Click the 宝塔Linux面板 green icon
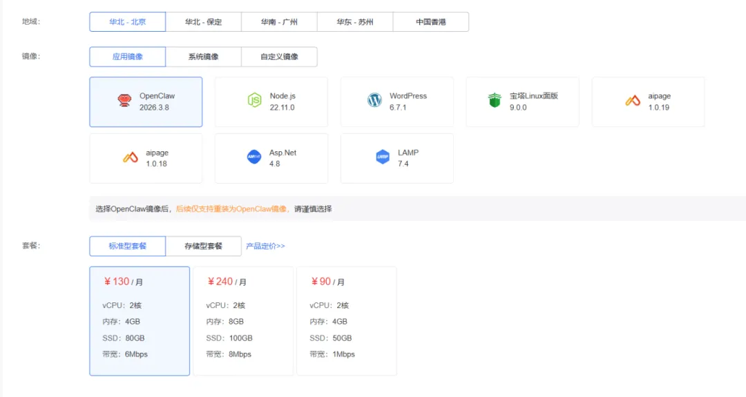746x397 pixels. point(494,101)
